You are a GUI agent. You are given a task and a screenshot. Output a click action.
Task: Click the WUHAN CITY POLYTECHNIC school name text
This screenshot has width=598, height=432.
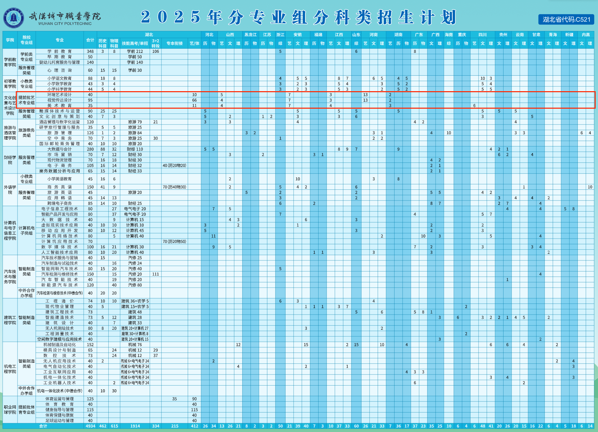pyautogui.click(x=65, y=24)
